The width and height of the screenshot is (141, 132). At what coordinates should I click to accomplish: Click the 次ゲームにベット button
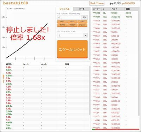click(x=72, y=49)
